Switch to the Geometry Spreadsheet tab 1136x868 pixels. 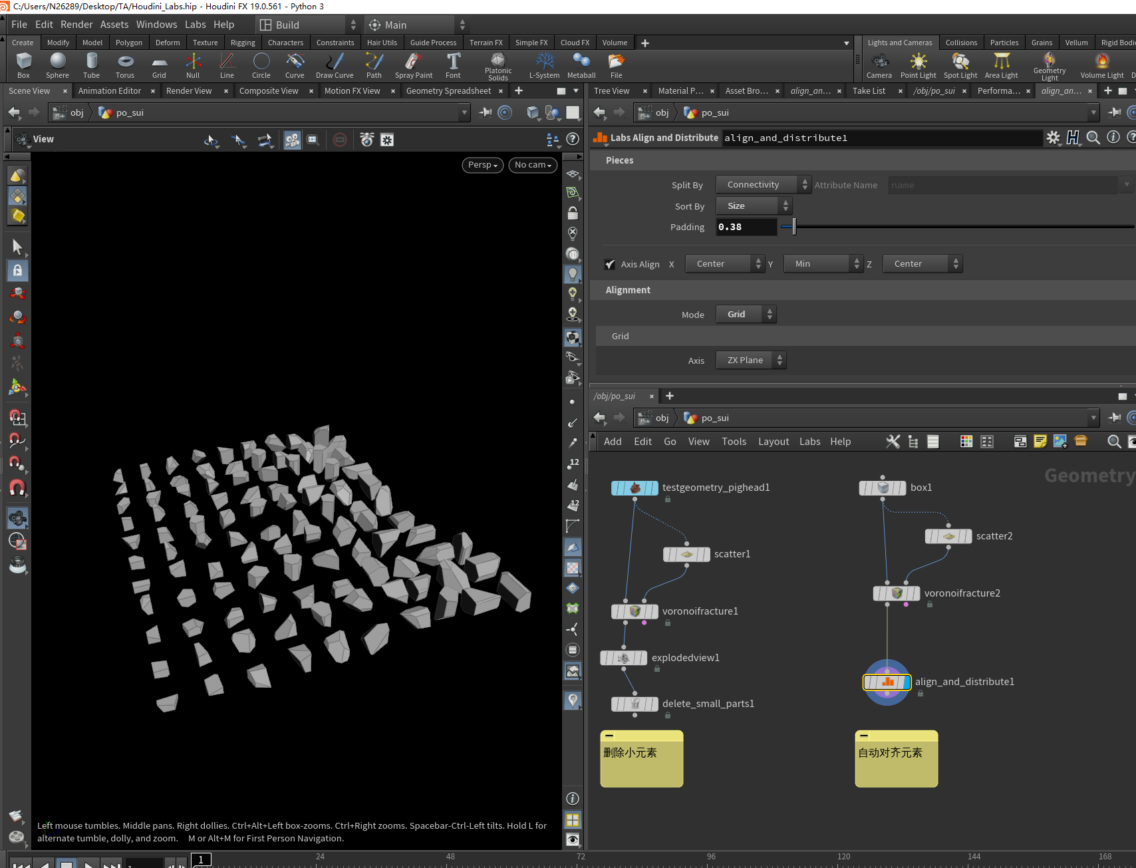[x=448, y=91]
